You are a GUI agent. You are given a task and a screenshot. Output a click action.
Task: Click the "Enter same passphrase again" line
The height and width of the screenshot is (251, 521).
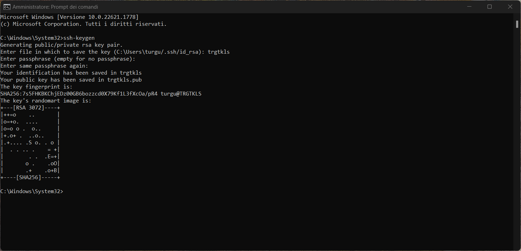click(x=44, y=66)
